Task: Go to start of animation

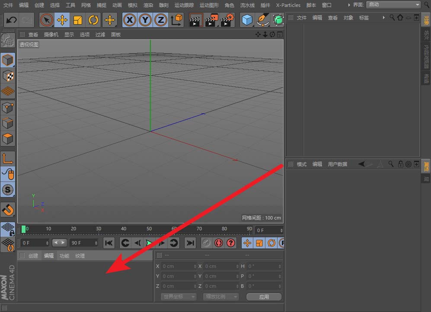Action: (x=109, y=243)
